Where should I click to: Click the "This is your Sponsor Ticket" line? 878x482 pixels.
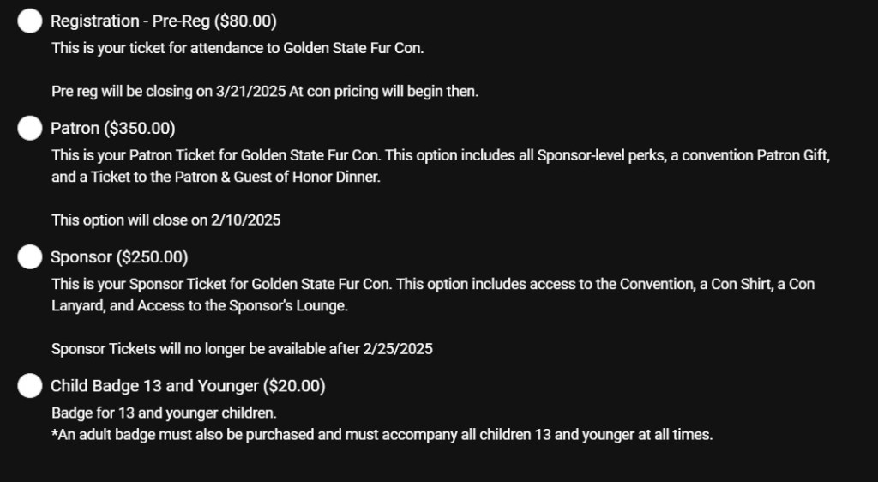point(432,284)
